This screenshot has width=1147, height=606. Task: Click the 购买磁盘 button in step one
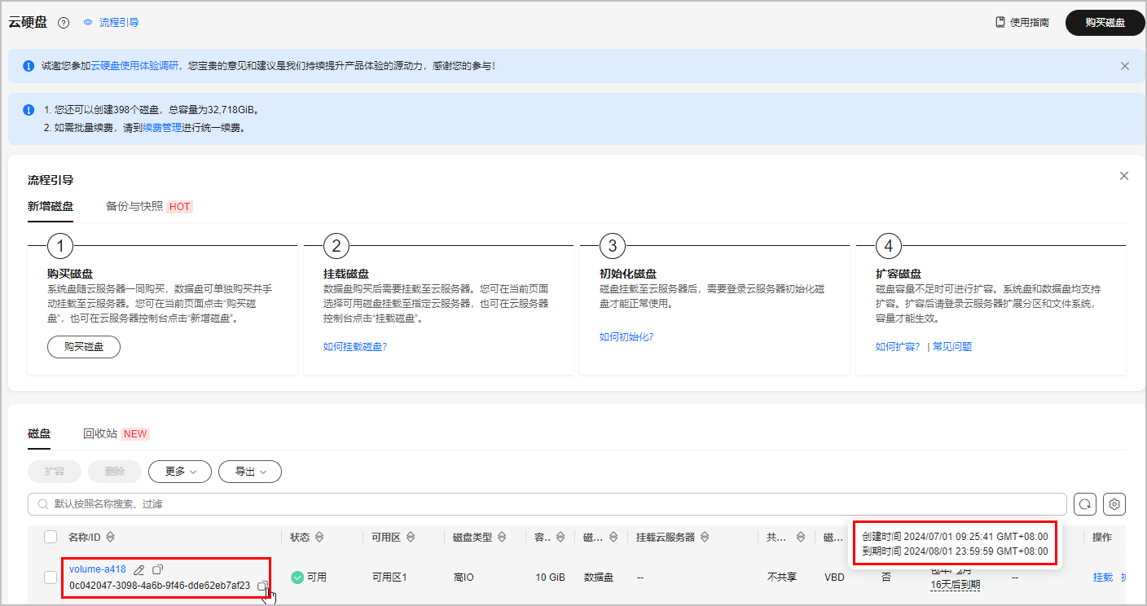[x=83, y=346]
